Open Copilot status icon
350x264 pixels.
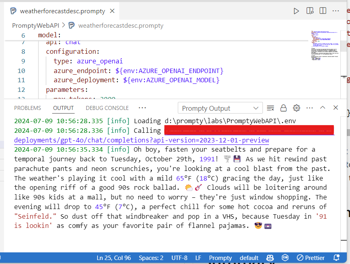tap(270, 258)
